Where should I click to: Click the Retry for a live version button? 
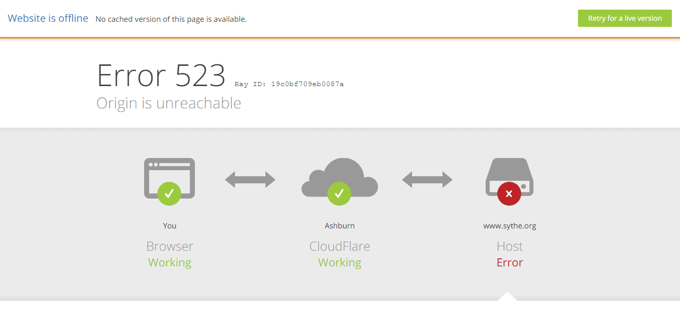point(625,18)
